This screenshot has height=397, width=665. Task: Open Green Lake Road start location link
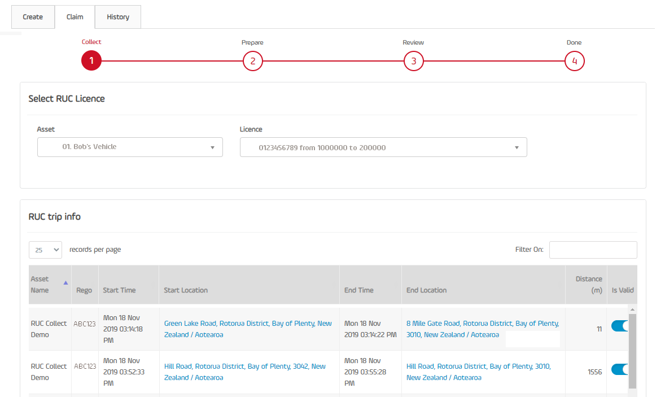coord(248,329)
